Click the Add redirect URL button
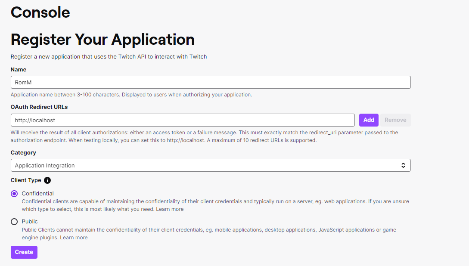Image resolution: width=469 pixels, height=266 pixels. (x=369, y=120)
